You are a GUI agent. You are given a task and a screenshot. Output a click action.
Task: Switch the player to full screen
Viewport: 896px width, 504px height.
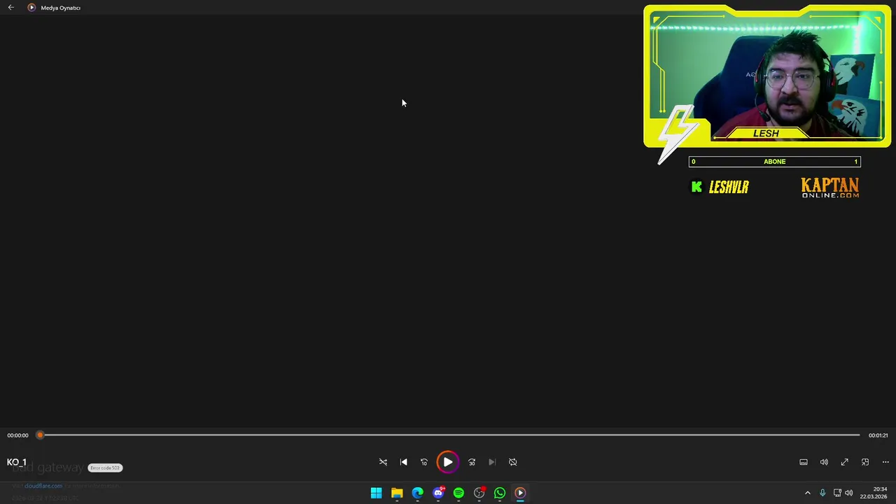[844, 462]
